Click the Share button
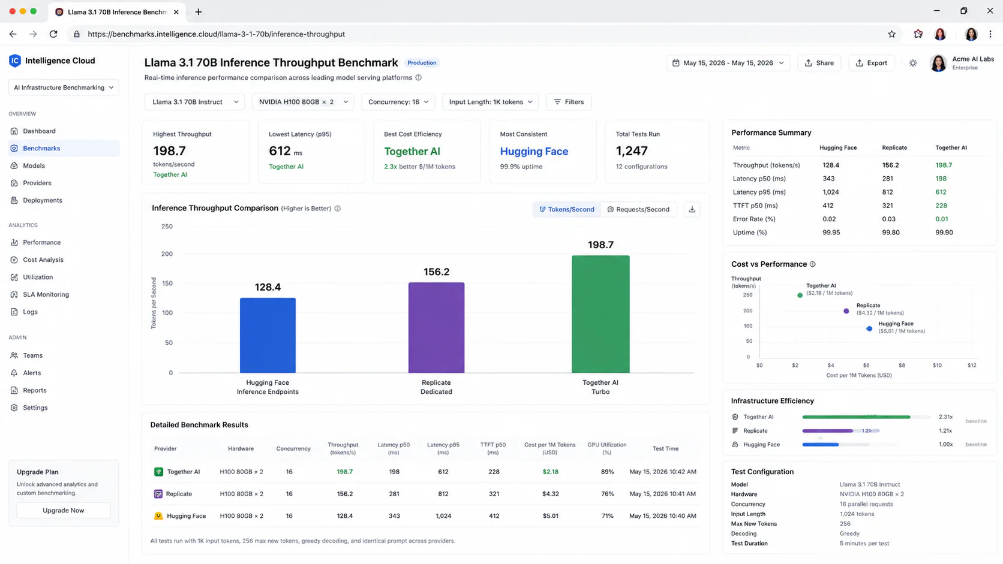Screen dimensions: 1003x564 point(819,63)
